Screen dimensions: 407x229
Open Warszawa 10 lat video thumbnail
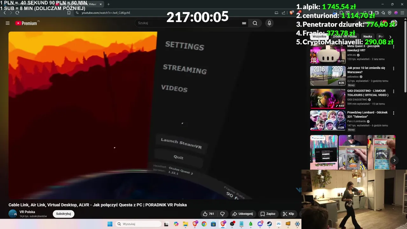328,76
